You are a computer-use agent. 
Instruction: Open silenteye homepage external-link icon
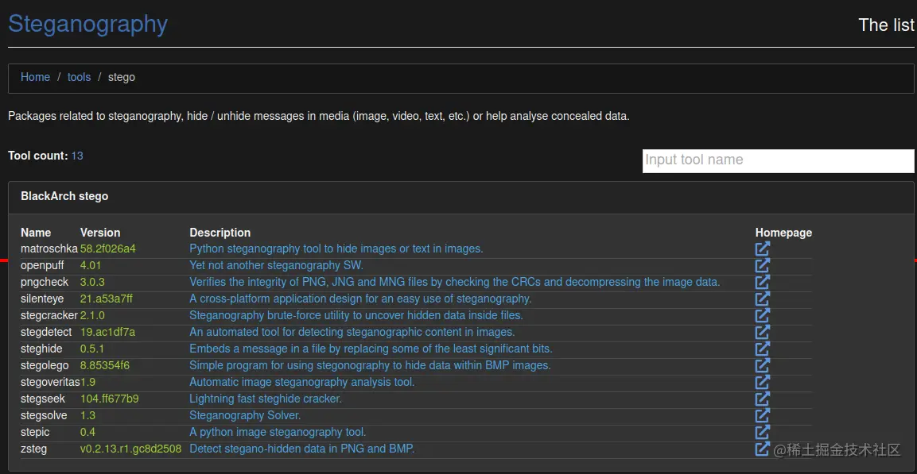(x=763, y=299)
